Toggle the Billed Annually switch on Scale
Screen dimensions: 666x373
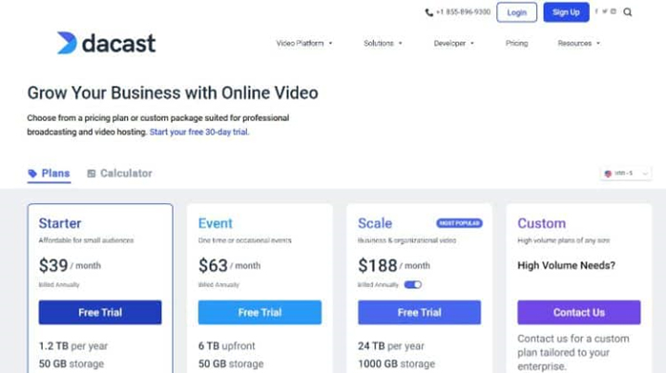click(413, 284)
